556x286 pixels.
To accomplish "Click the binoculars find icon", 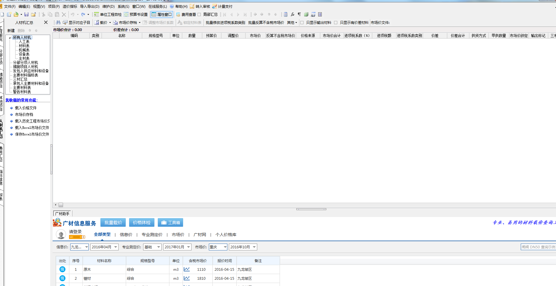I will point(58,22).
